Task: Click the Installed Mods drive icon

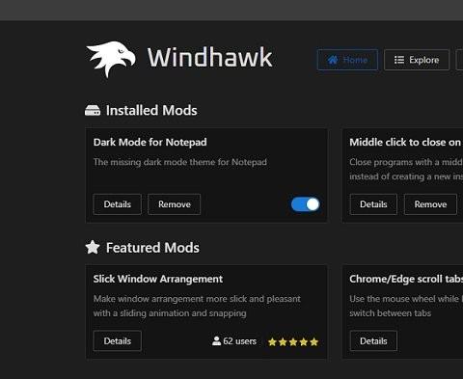Action: click(x=93, y=111)
